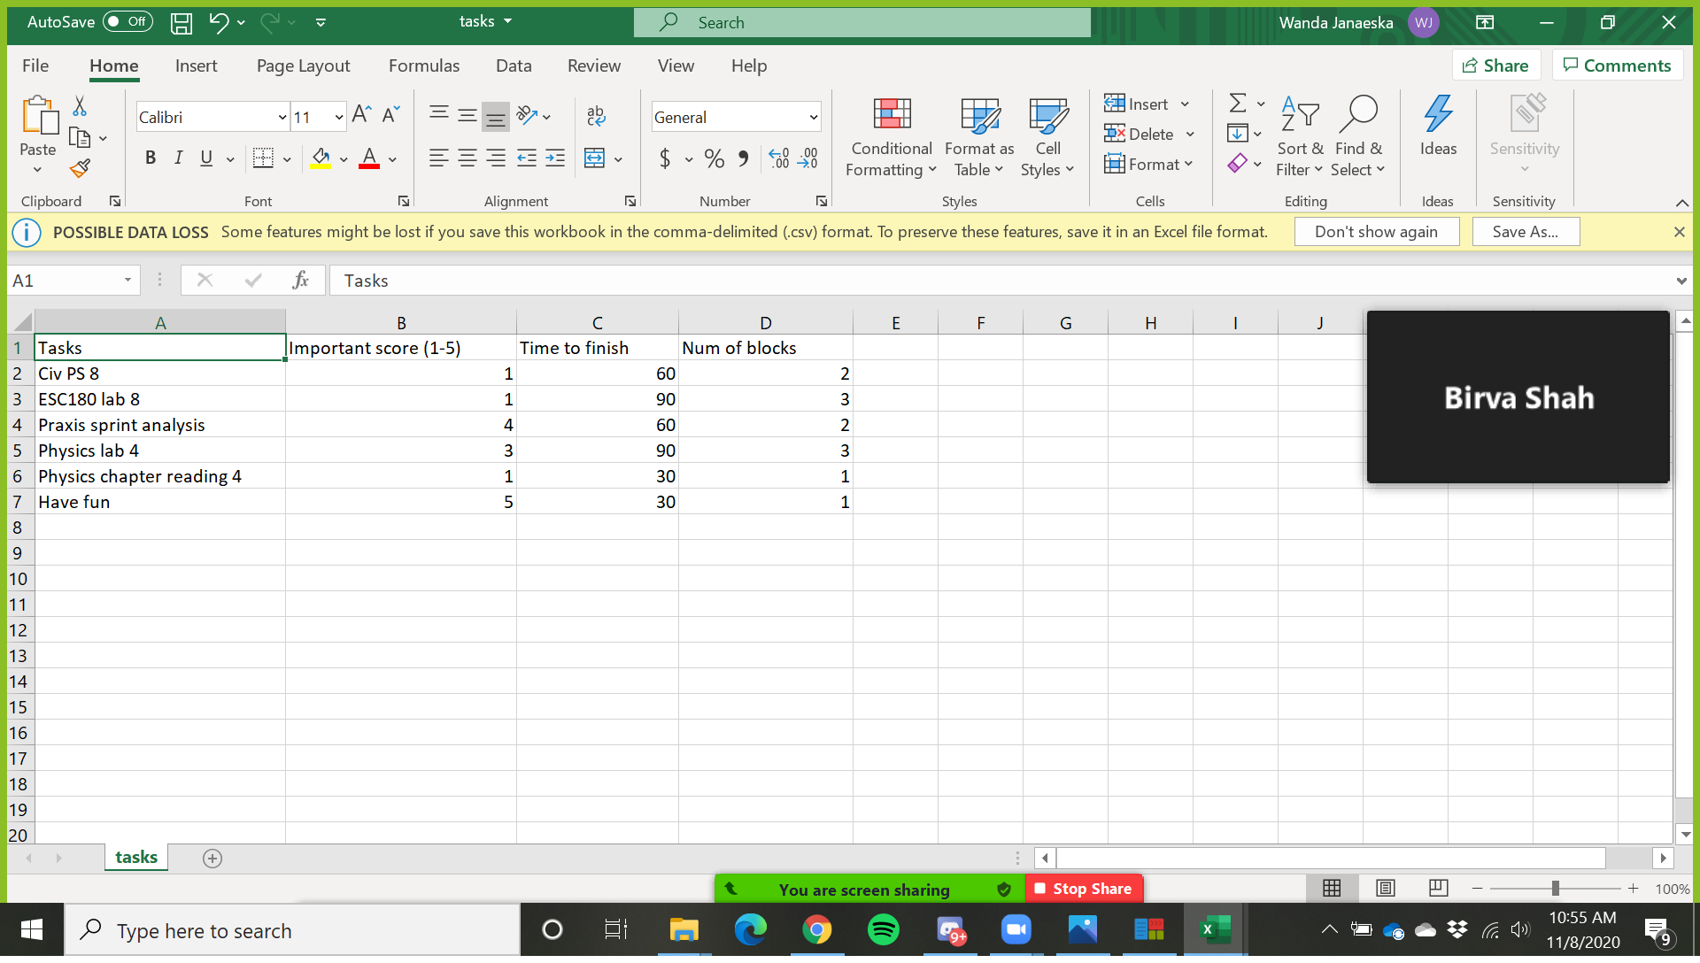Click the Save floppy disk icon

coord(182,23)
